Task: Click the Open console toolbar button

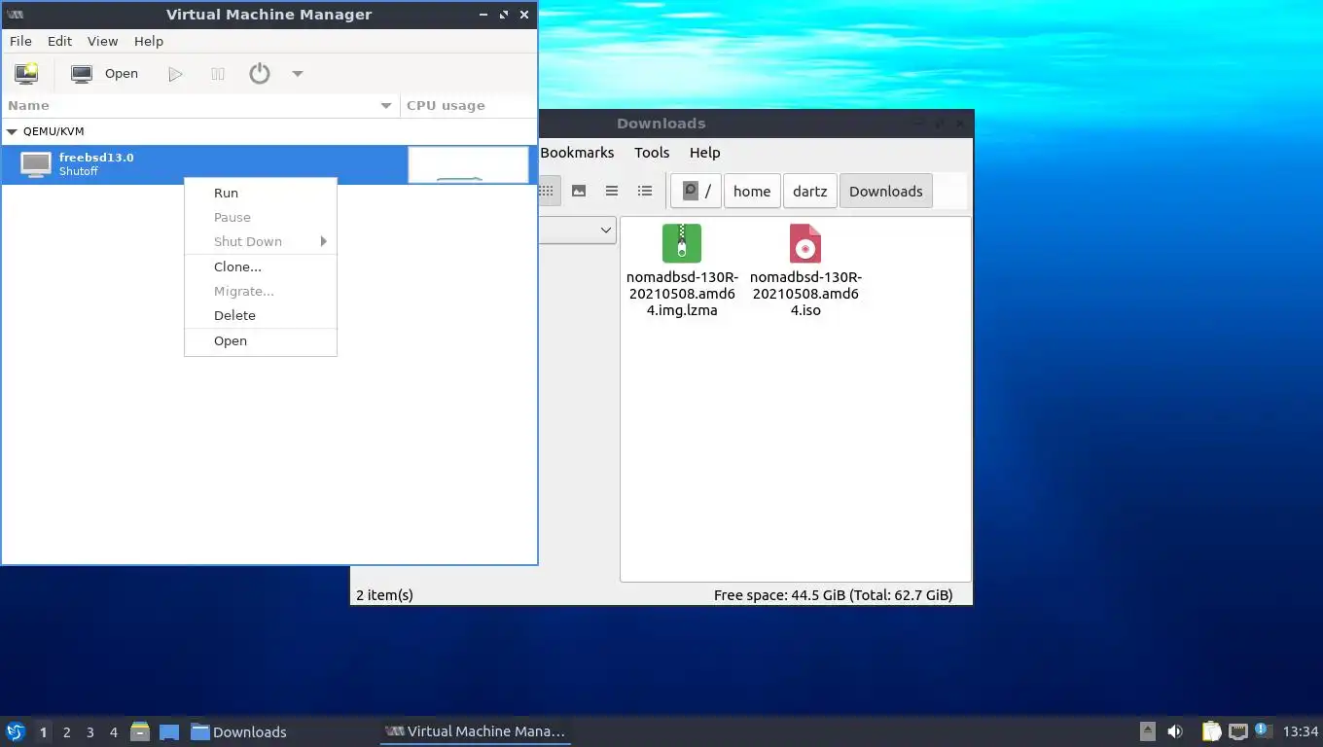Action: [x=105, y=73]
